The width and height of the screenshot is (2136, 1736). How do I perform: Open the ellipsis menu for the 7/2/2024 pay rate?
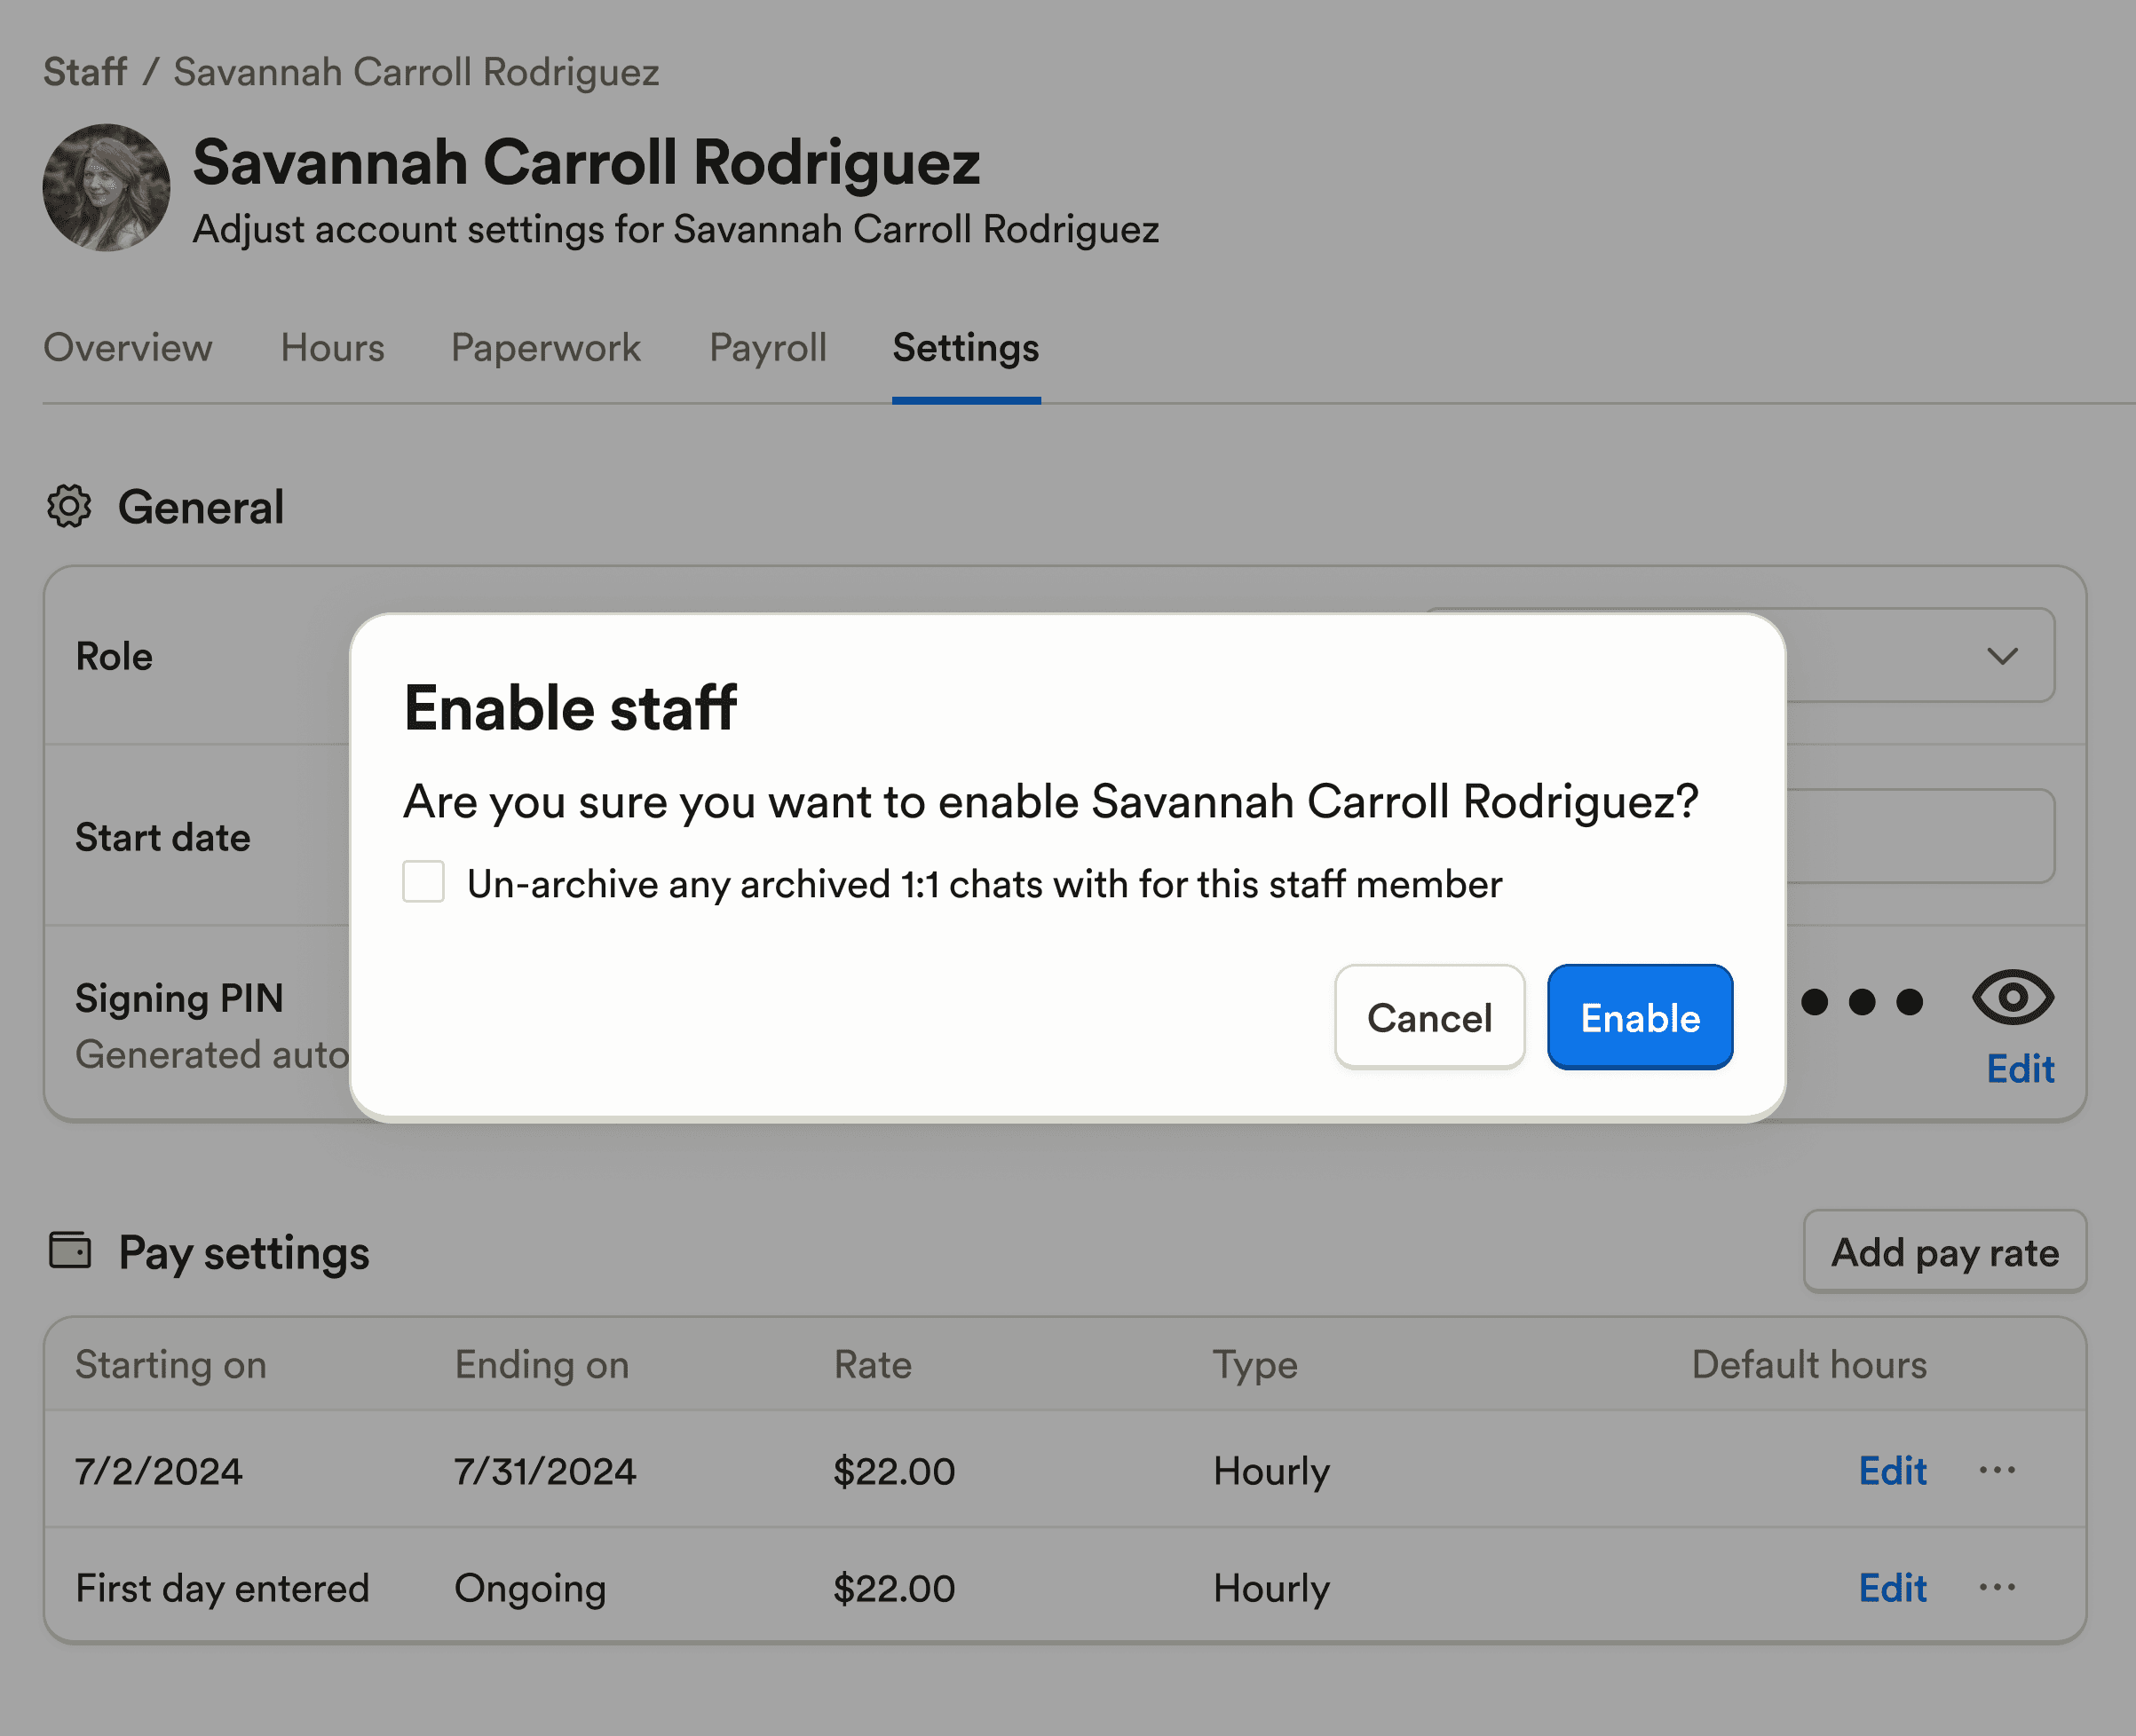point(1996,1470)
